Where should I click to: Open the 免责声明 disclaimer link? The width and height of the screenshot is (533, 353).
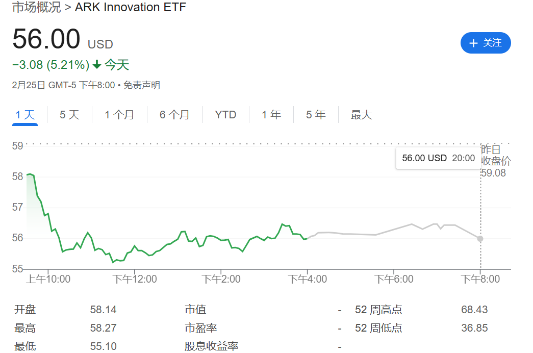[141, 85]
